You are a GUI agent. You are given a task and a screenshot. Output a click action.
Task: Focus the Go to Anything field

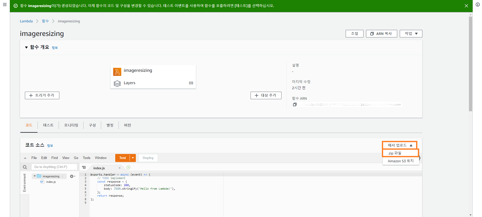pyautogui.click(x=54, y=167)
